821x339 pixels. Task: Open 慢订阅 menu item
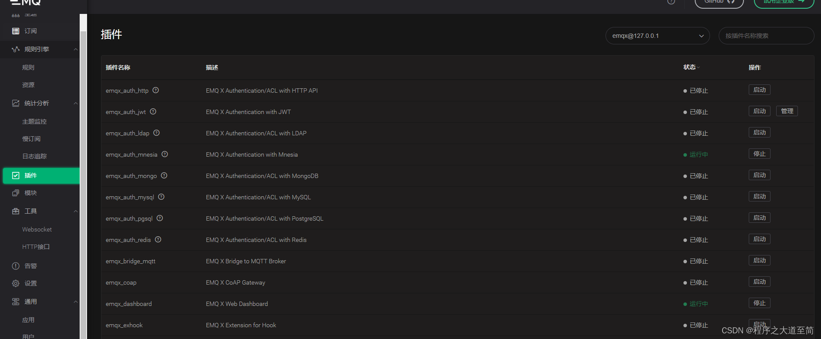point(31,139)
